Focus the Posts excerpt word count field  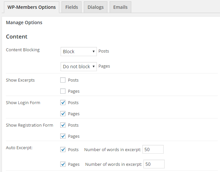pyautogui.click(x=153, y=149)
